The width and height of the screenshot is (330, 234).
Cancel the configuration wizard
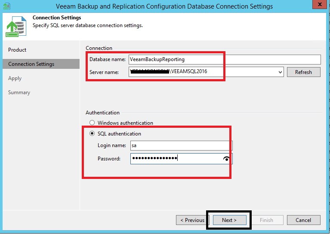303,220
